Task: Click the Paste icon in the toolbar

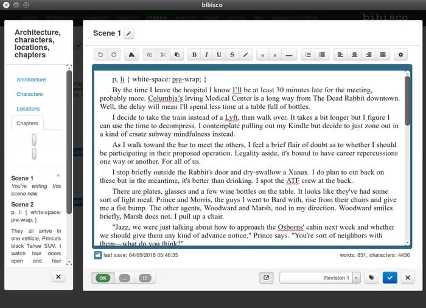Action: click(177, 55)
